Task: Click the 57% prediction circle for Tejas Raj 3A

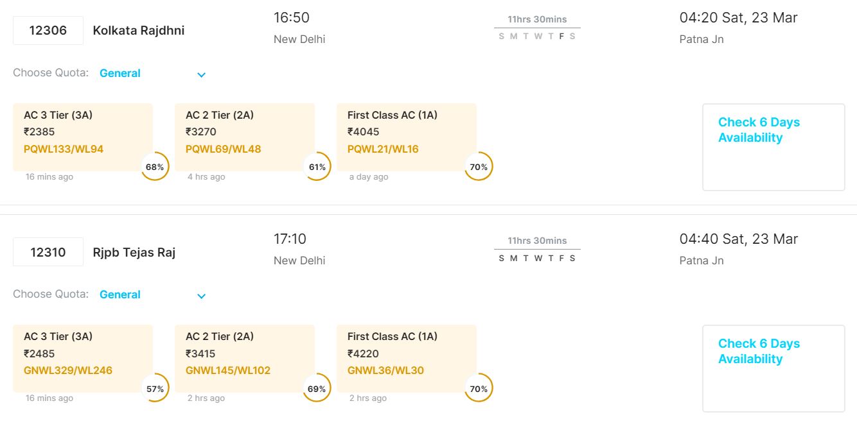Action: pos(155,389)
